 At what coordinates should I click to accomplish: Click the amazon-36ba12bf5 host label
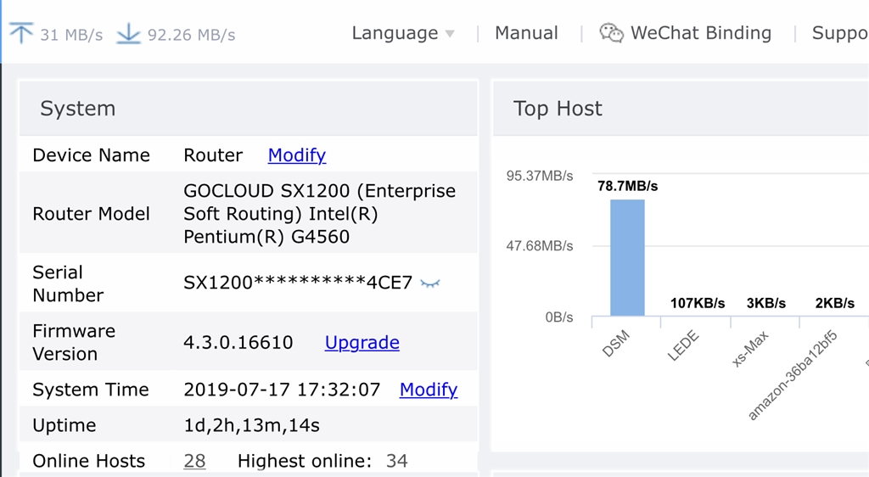pos(792,375)
